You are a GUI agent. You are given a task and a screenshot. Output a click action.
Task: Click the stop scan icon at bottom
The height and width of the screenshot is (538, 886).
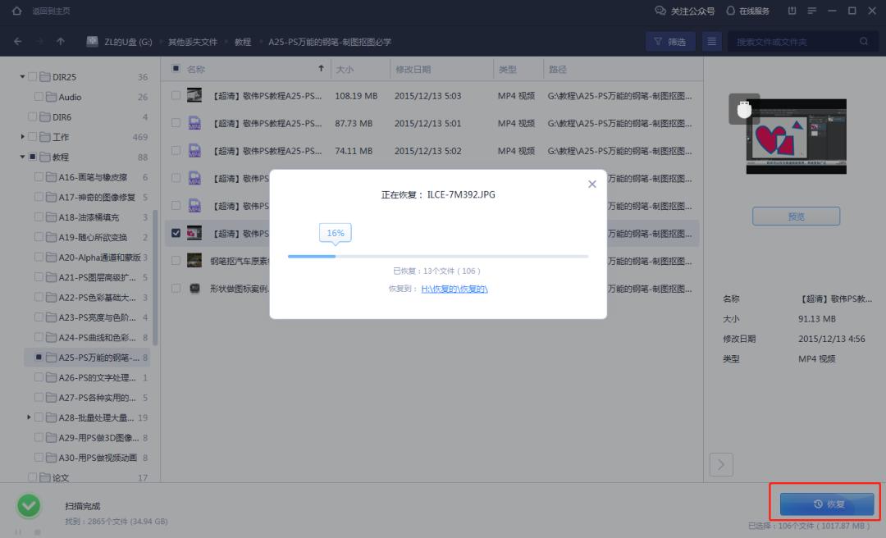pos(37,532)
